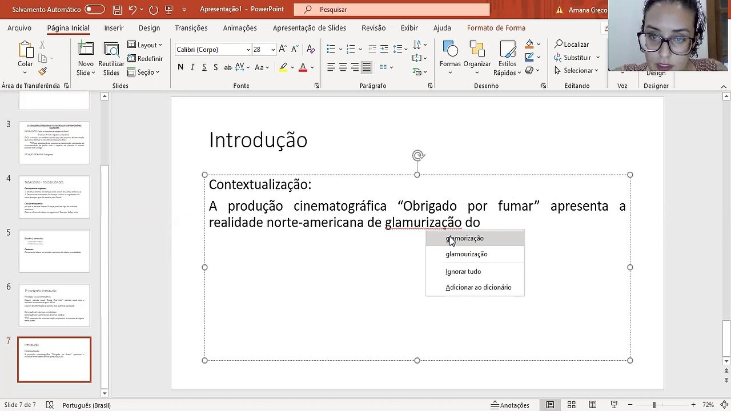Viewport: 731px width, 411px height.
Task: Click the Save icon in title bar
Action: [117, 10]
